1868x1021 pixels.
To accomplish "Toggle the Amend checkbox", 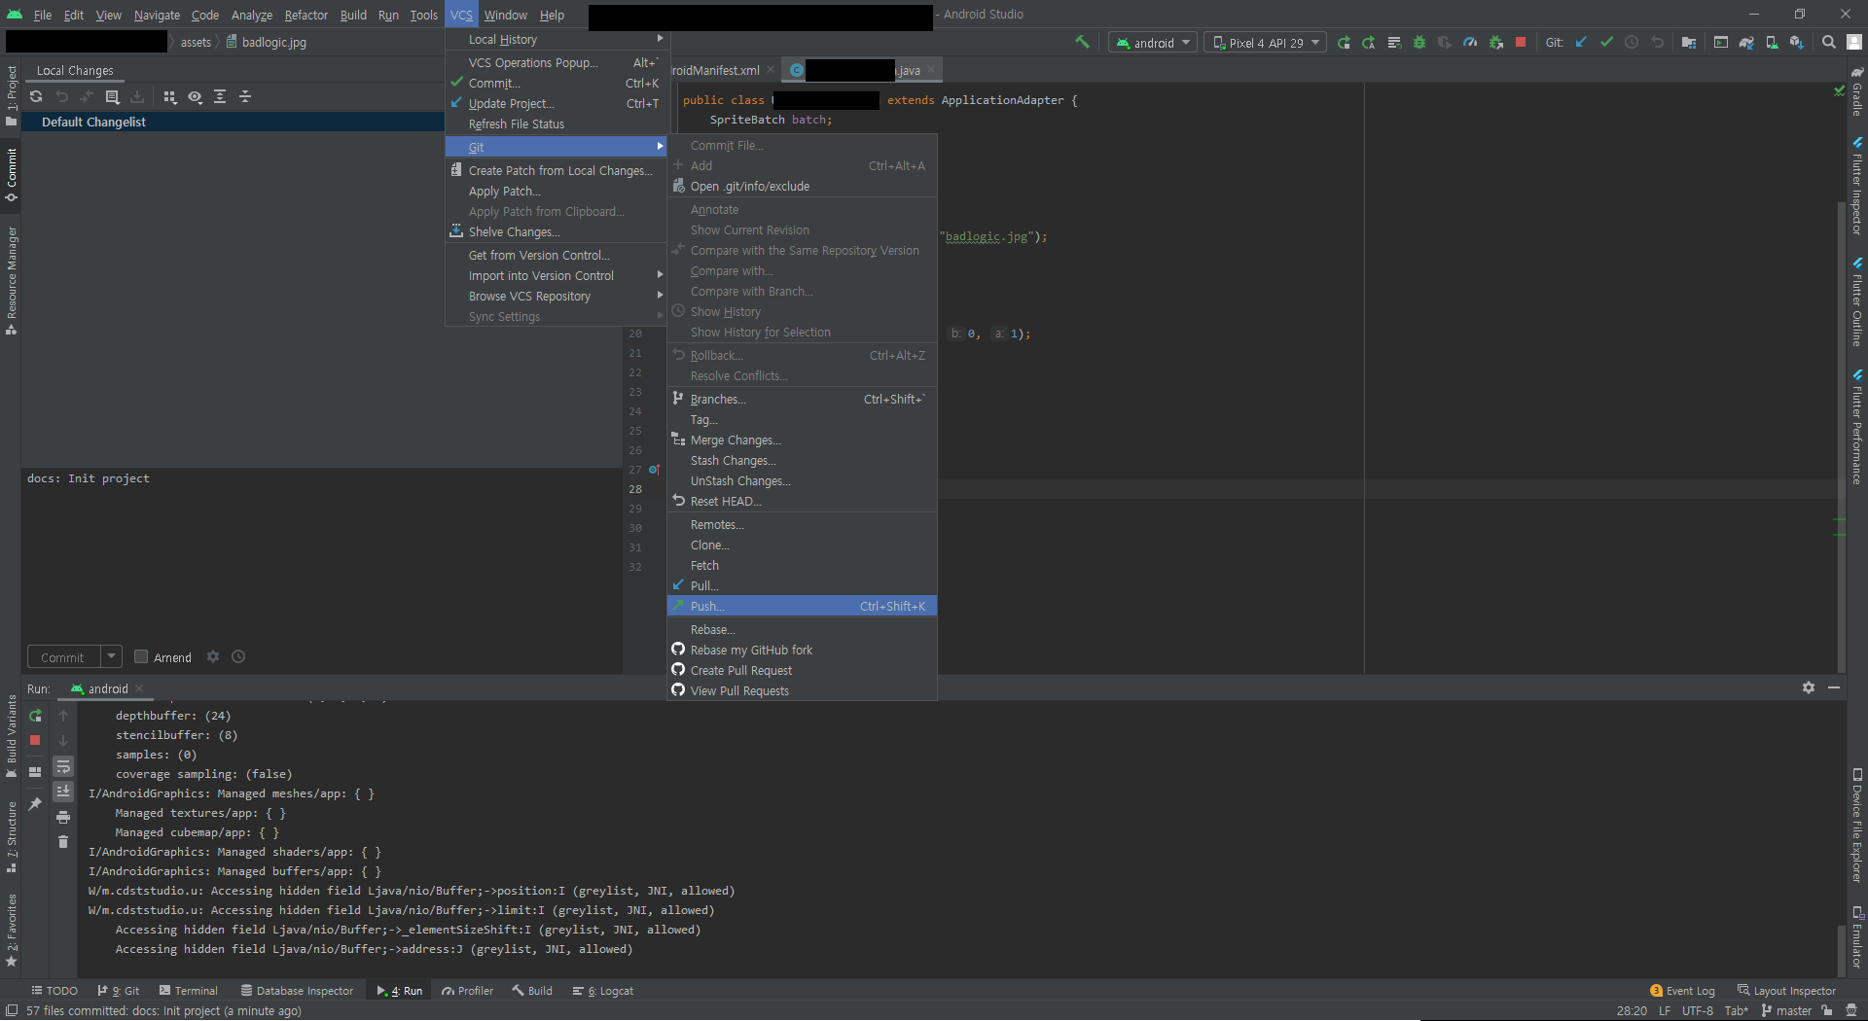I will pos(141,656).
